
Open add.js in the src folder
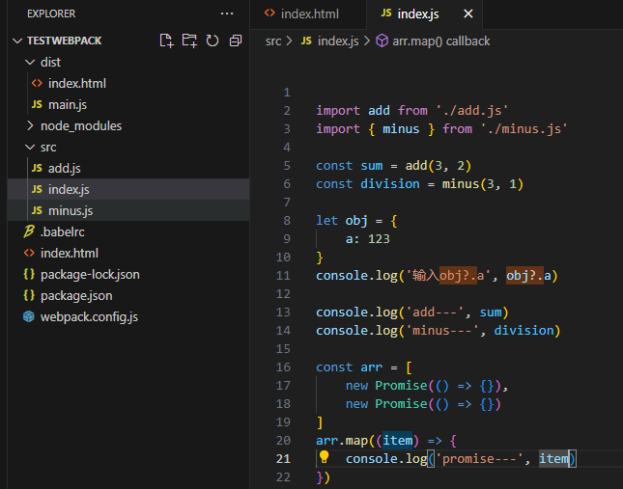point(128,168)
